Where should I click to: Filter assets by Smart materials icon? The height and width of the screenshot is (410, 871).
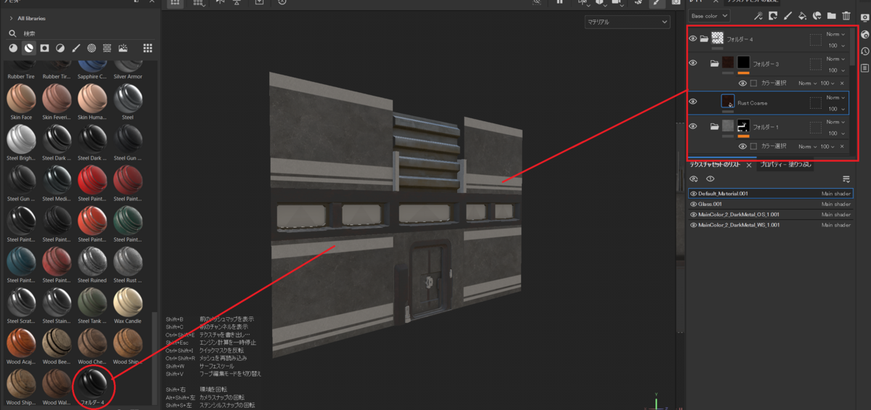point(29,48)
